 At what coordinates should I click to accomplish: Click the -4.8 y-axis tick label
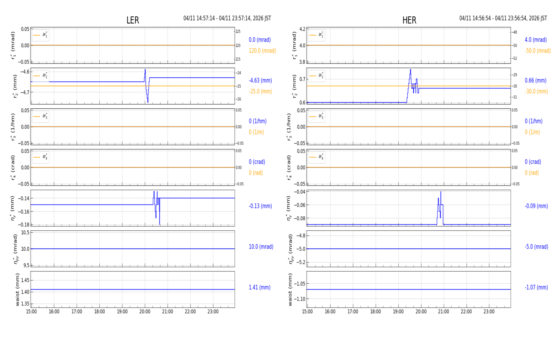point(301,236)
